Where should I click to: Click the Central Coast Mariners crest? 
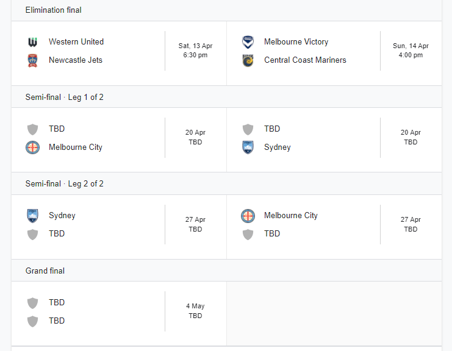[248, 60]
